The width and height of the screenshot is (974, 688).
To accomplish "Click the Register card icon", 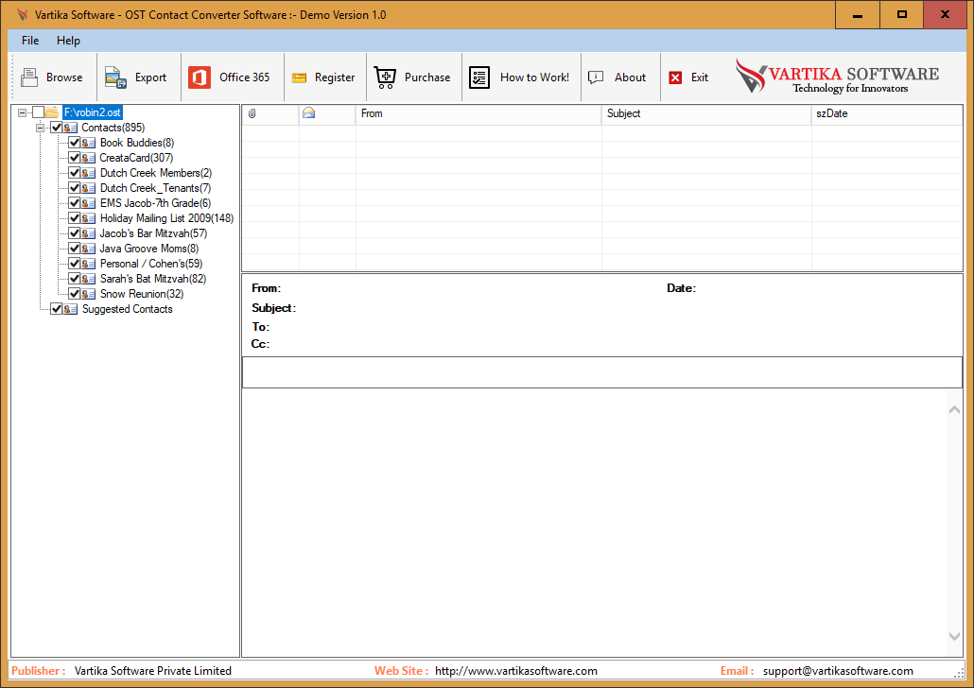I will tap(300, 77).
